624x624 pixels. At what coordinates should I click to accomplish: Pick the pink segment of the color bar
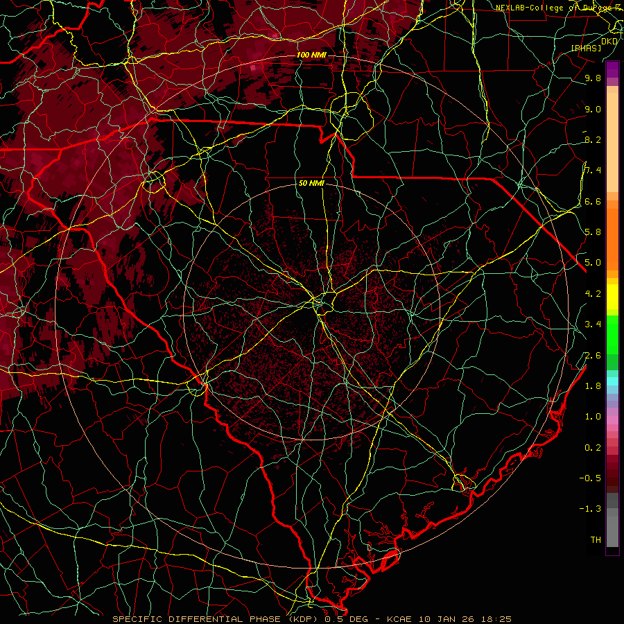coord(612,420)
